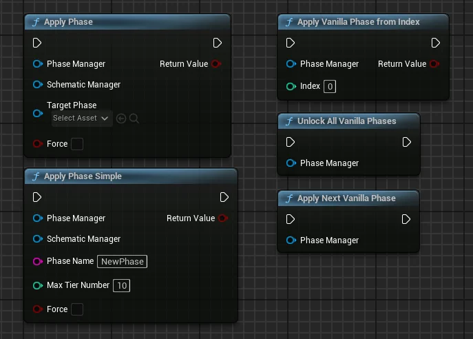Select the Apply Vanilla Phase from Index node title

click(359, 22)
